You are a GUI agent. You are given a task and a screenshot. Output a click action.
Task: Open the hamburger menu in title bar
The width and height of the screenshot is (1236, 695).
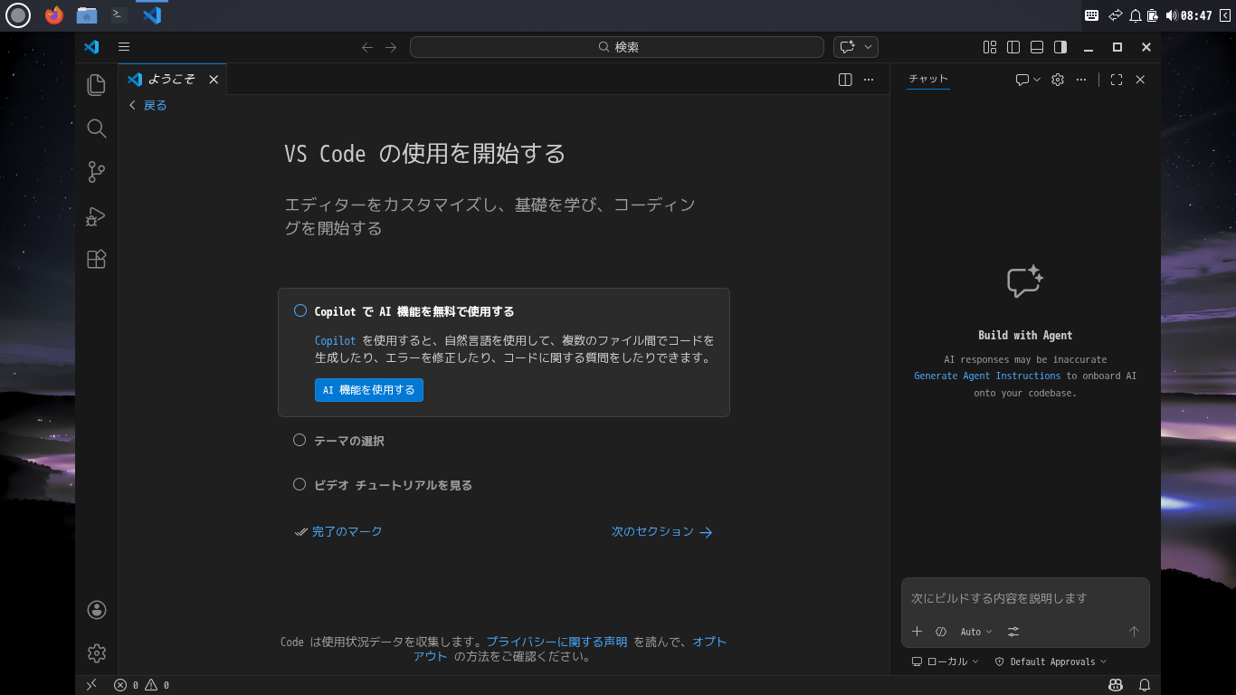click(124, 47)
